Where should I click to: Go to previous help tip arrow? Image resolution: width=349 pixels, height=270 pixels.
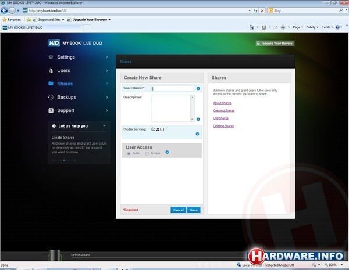click(x=53, y=160)
